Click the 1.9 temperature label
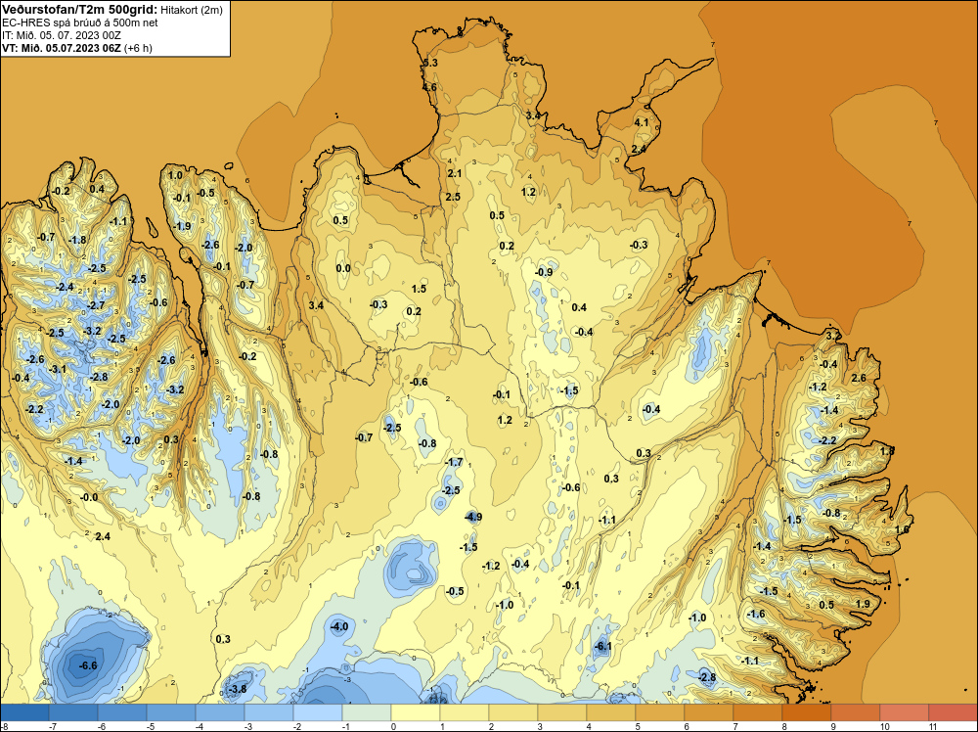The image size is (978, 732). 863,604
